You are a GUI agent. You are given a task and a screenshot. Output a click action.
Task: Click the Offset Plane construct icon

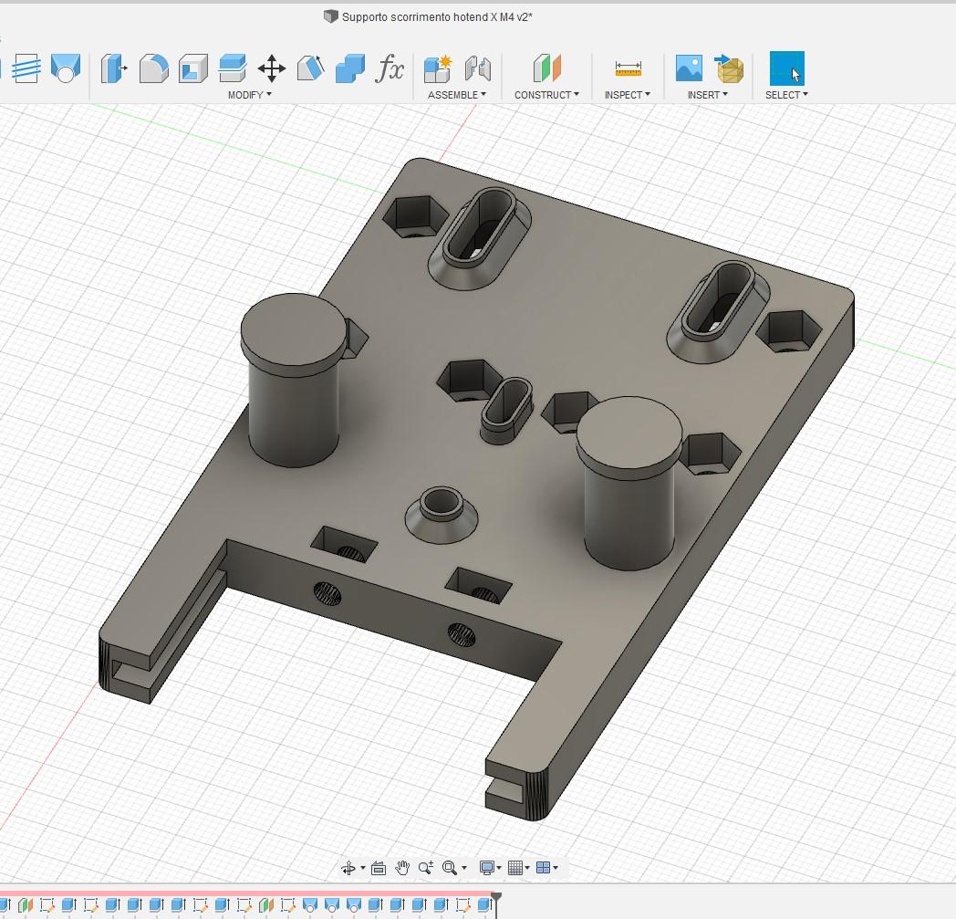547,68
